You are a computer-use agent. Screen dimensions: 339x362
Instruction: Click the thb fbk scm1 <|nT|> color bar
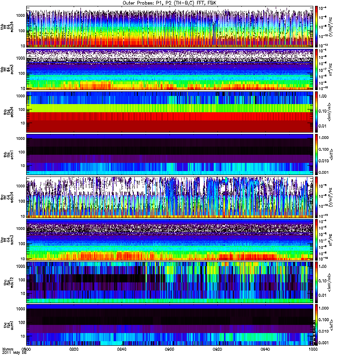(317, 155)
